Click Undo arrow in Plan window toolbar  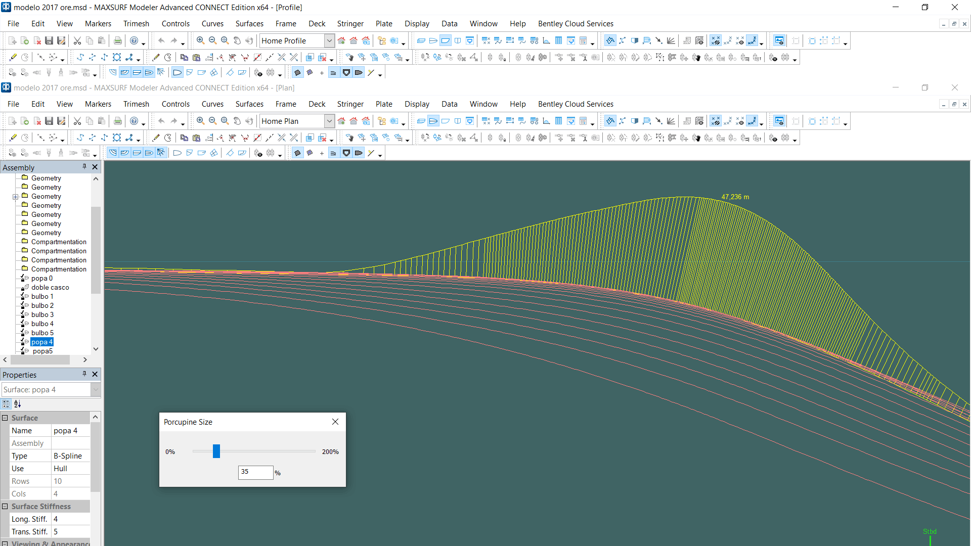coord(161,121)
